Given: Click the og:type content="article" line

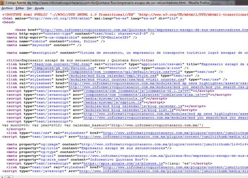Looking at the screenshot, I should [54, 152].
